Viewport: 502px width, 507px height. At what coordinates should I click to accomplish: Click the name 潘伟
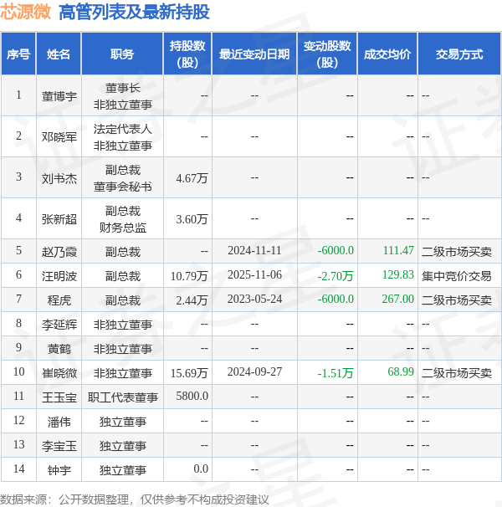click(x=59, y=422)
